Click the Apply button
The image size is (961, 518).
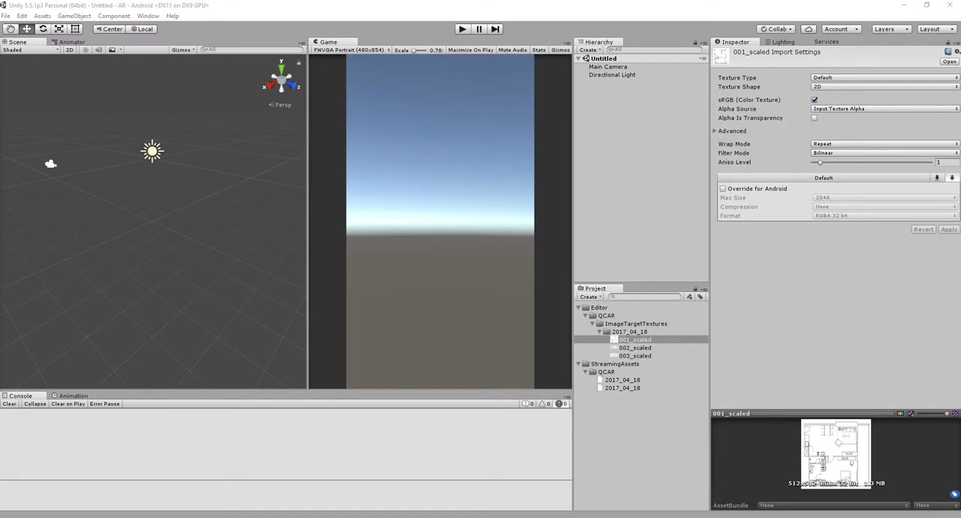click(x=949, y=229)
